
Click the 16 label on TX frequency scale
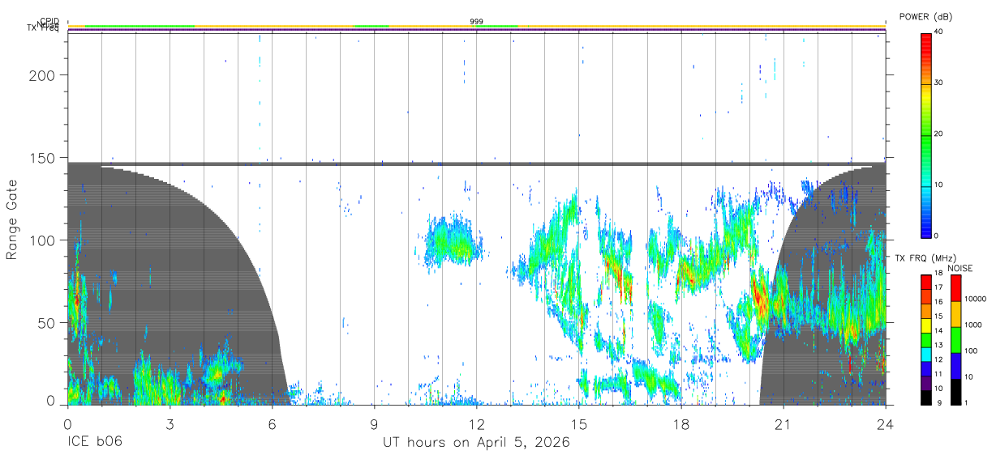point(938,302)
